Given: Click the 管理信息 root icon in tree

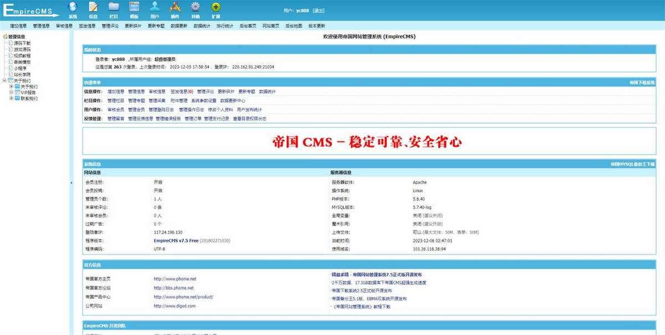Looking at the screenshot, I should tap(5, 37).
